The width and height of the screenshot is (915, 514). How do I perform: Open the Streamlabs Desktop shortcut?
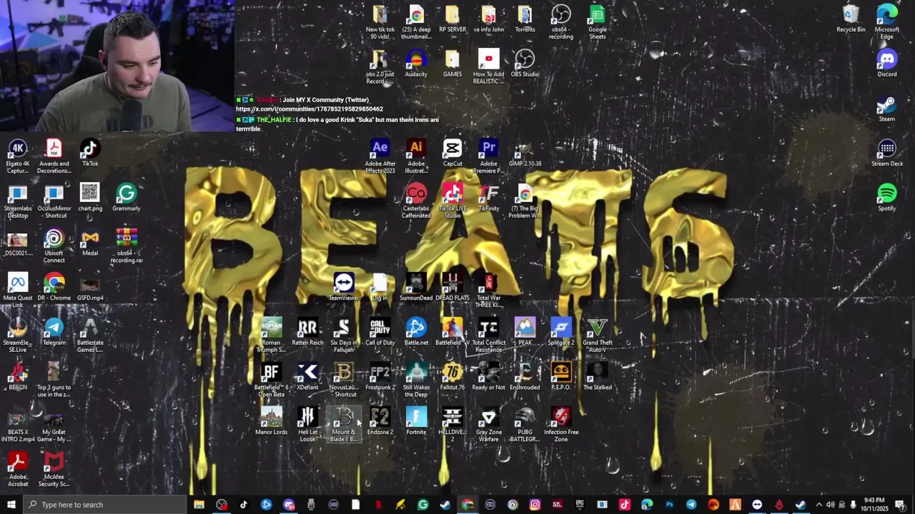point(18,201)
